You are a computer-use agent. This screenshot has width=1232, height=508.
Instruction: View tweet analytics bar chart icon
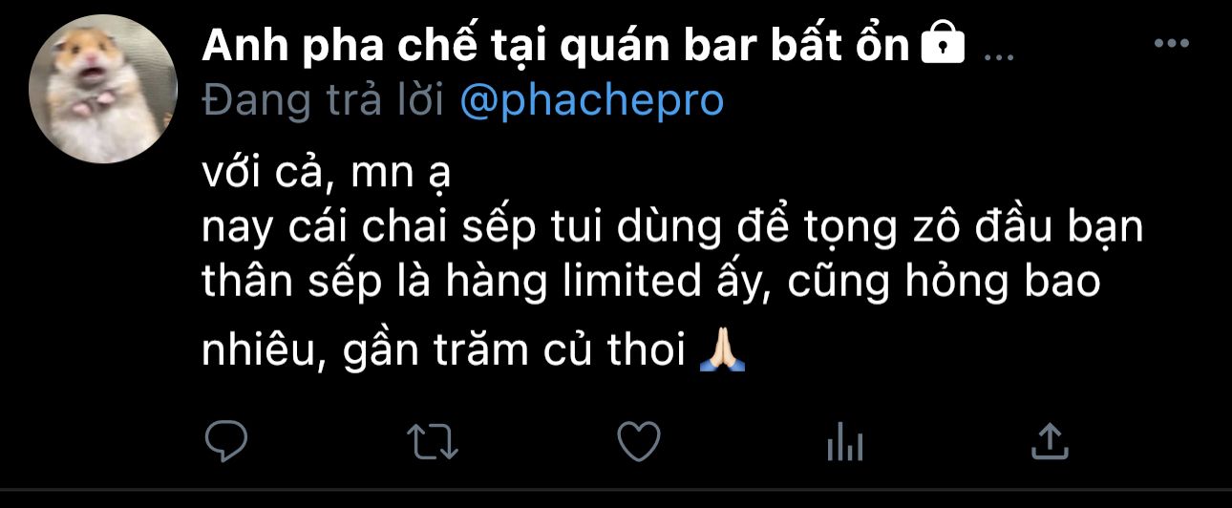844,442
